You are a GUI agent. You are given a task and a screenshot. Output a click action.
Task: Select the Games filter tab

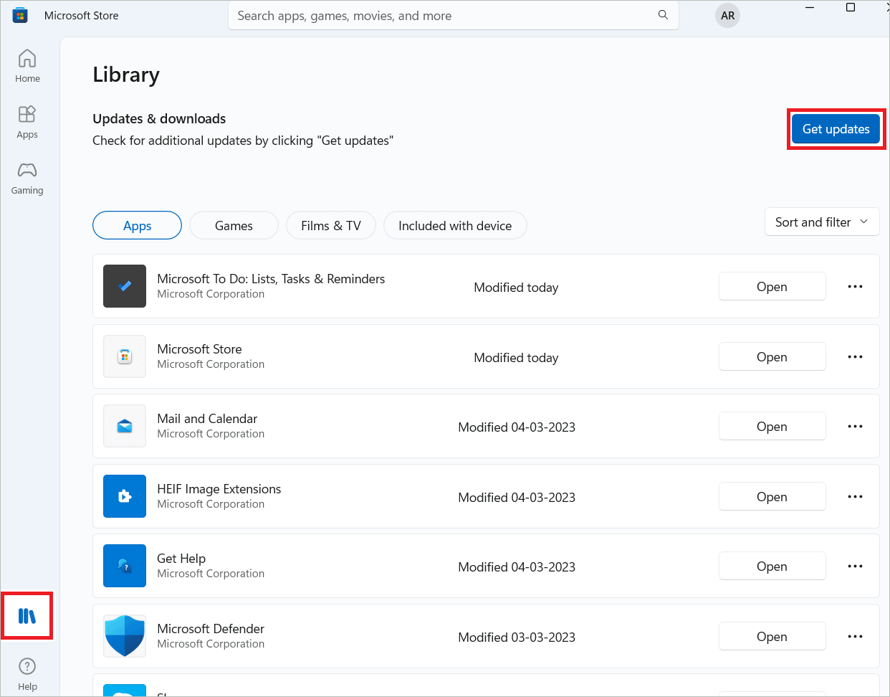click(x=234, y=225)
